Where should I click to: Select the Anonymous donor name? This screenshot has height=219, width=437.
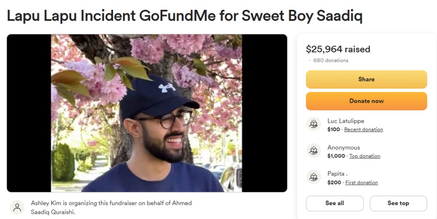(x=344, y=147)
